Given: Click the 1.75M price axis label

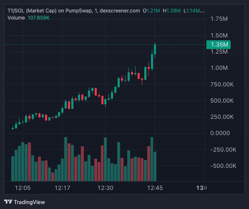Looking at the screenshot, I should [x=219, y=19].
